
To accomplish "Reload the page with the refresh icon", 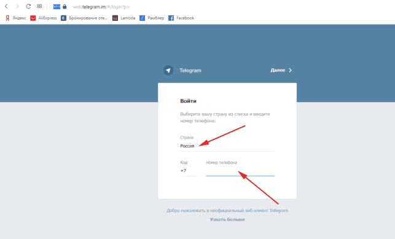I will (28, 6).
